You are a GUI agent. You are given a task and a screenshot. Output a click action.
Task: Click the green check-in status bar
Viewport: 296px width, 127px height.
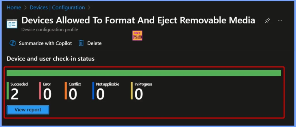[144, 73]
